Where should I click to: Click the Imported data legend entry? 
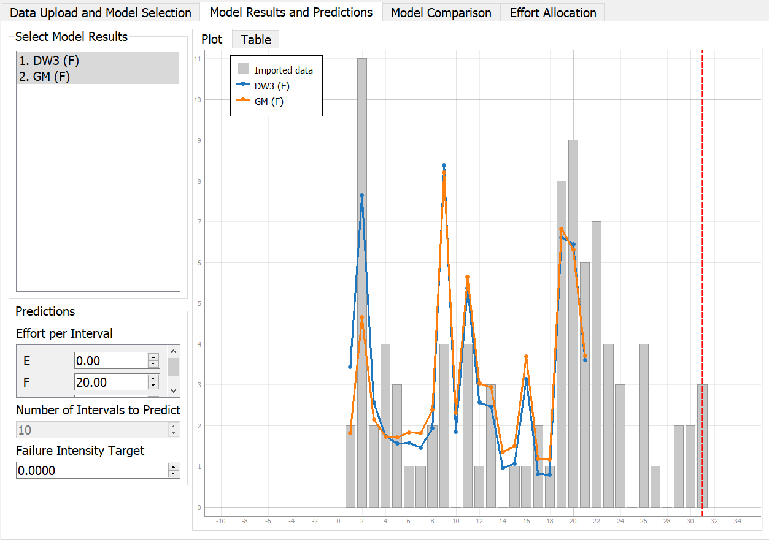click(x=276, y=70)
